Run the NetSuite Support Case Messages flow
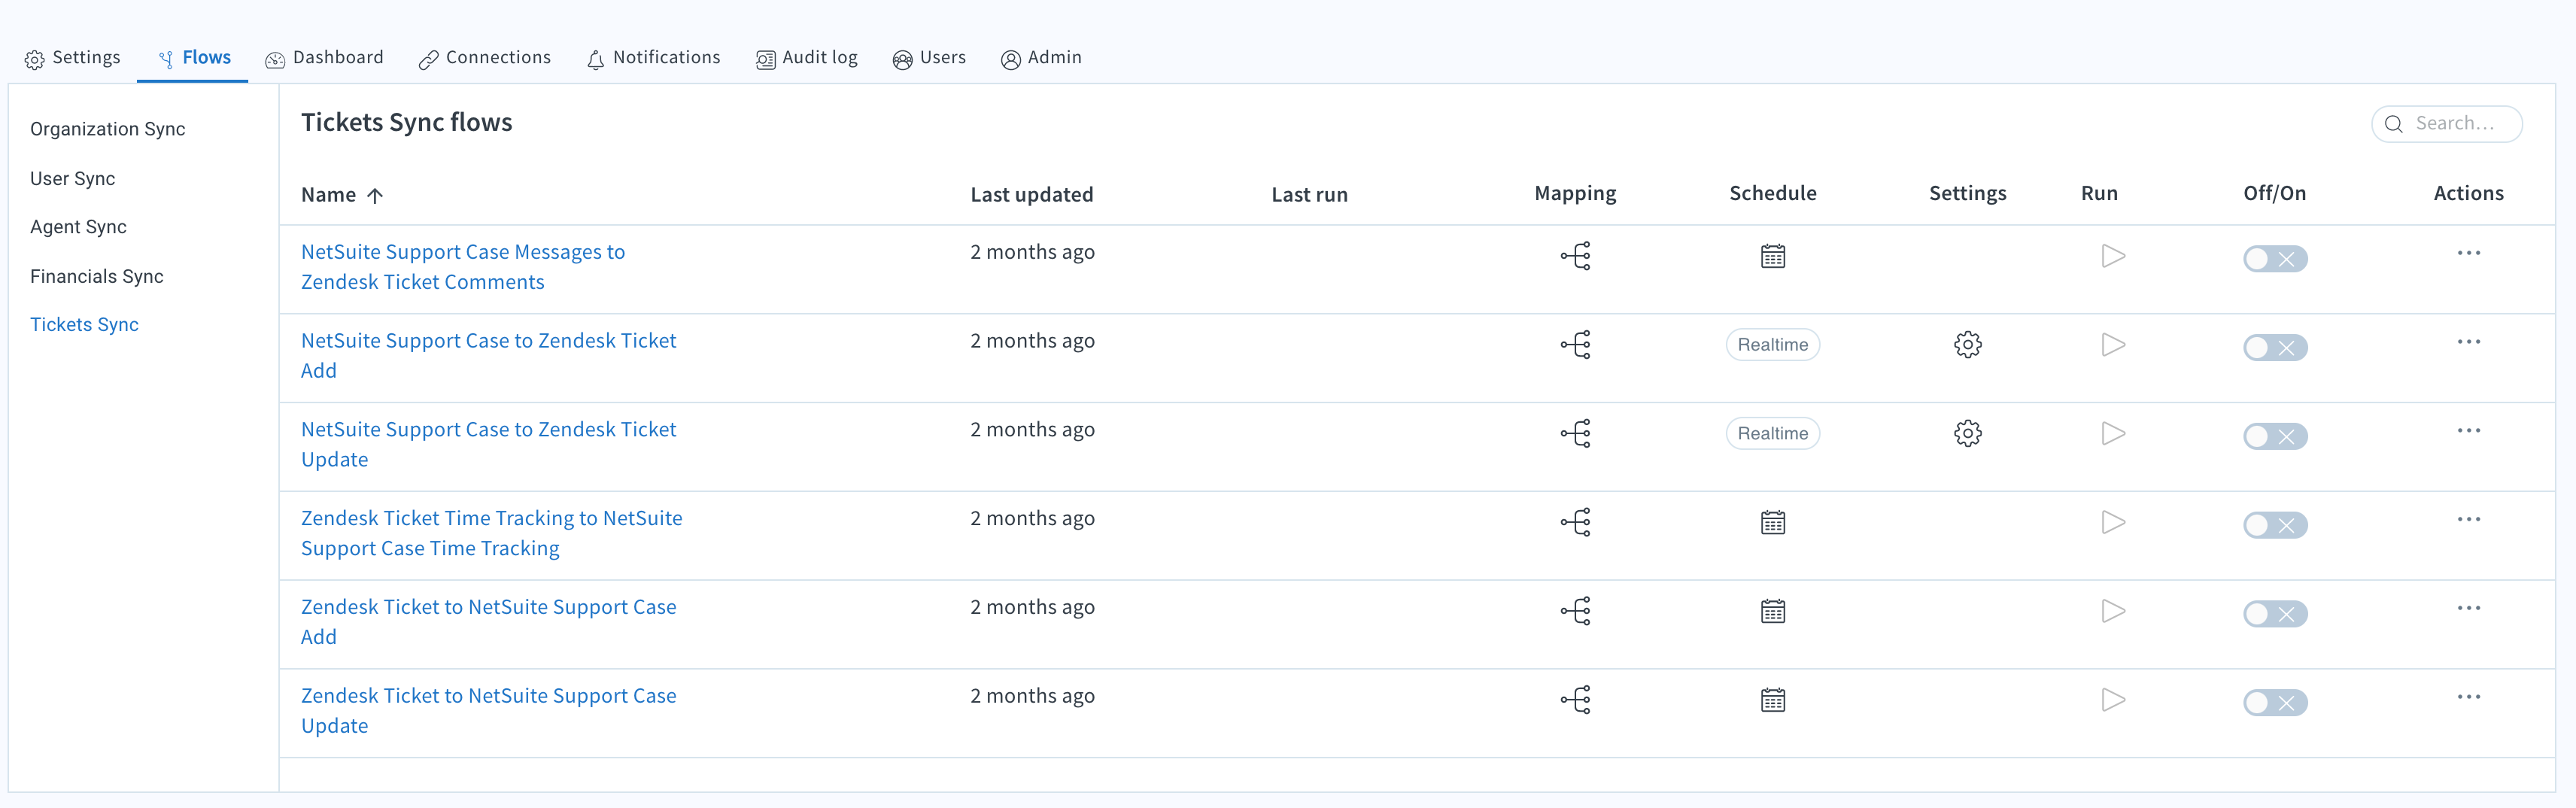Viewport: 2576px width, 808px height. click(2113, 256)
